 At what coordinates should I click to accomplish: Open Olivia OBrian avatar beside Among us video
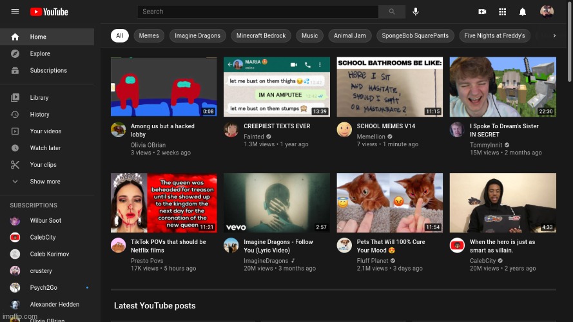119,129
